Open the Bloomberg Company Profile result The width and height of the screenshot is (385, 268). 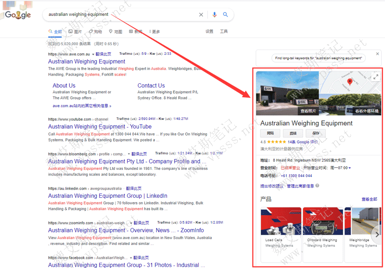pos(127,161)
